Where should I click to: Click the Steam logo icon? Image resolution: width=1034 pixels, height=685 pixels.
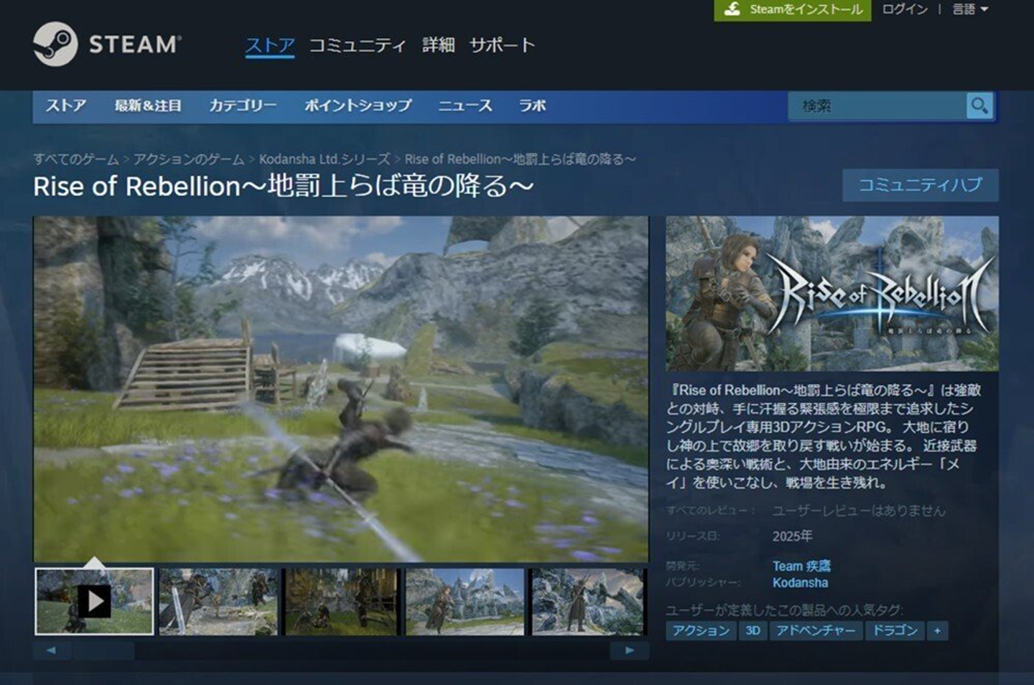point(55,44)
